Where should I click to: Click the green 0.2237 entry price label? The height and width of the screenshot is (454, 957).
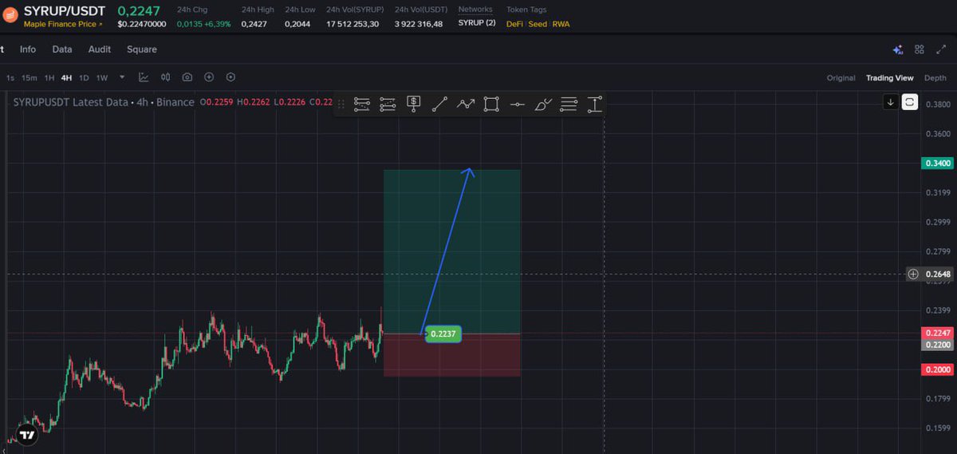click(x=443, y=334)
